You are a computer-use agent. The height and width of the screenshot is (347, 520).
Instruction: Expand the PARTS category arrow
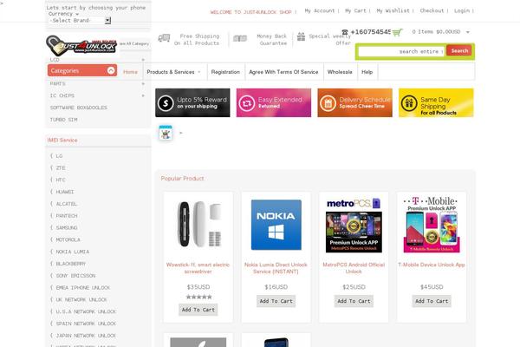[143, 83]
